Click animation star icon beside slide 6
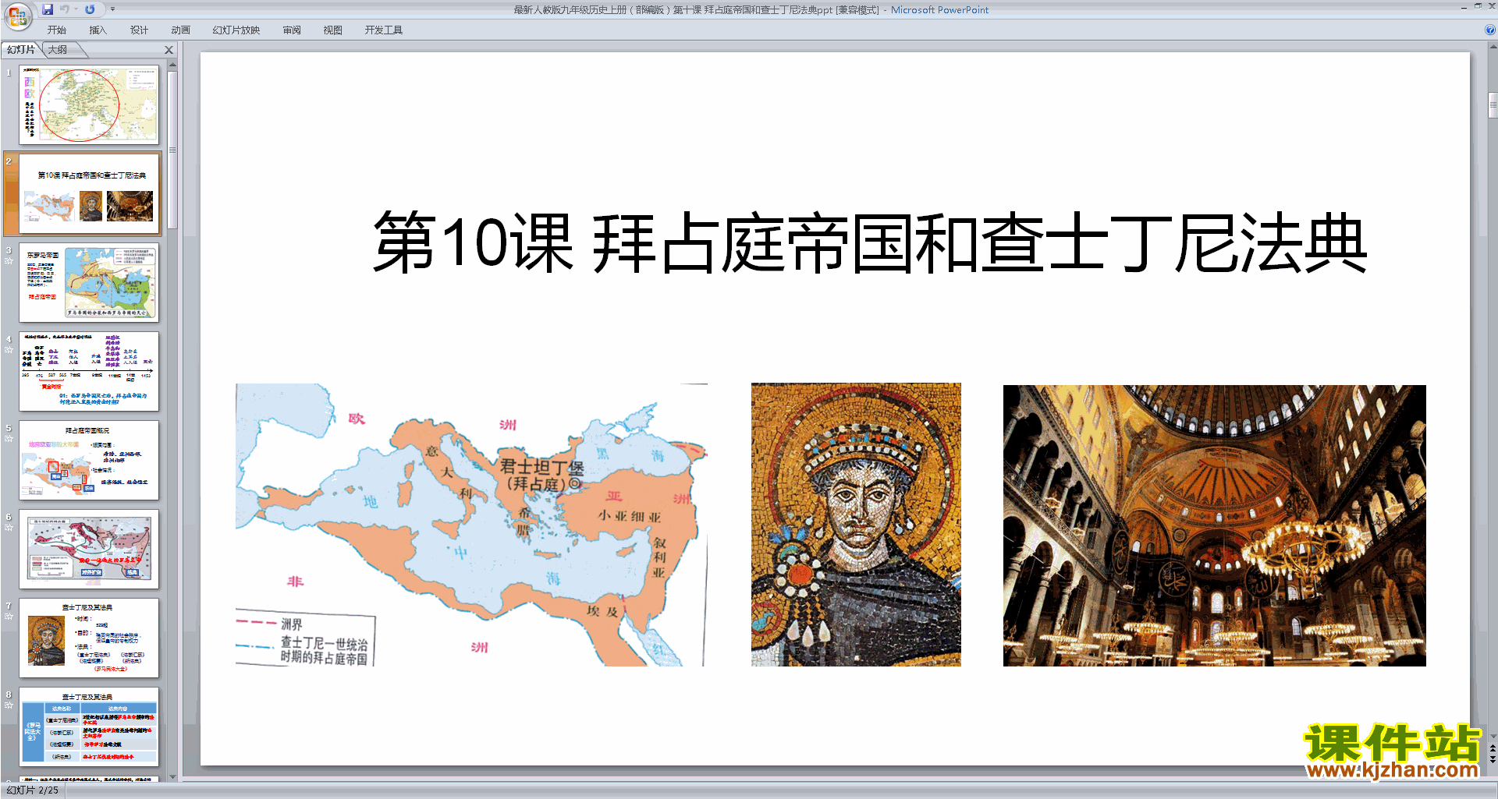Image resolution: width=1498 pixels, height=799 pixels. click(x=9, y=528)
